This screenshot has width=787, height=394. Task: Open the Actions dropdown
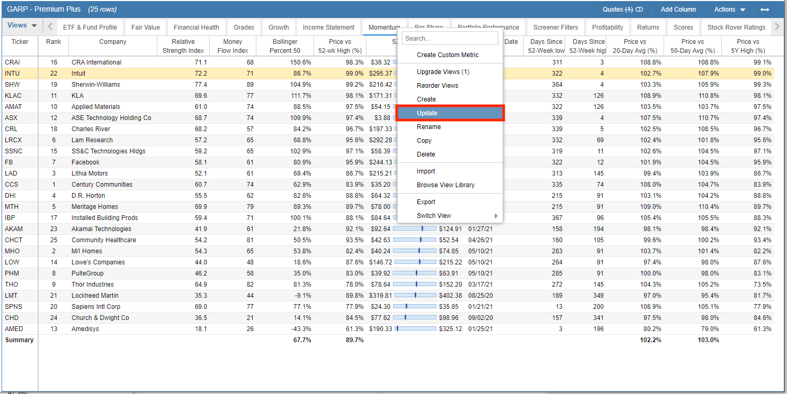[x=729, y=10]
